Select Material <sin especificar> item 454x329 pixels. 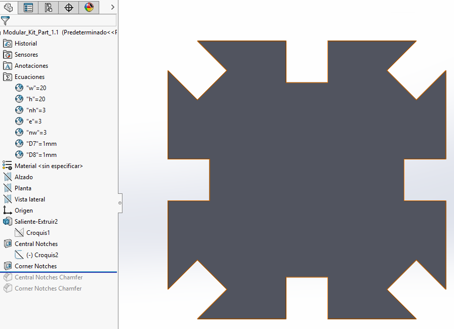coord(49,166)
